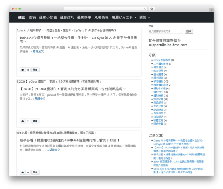The width and height of the screenshot is (223, 189).
Task: Click the support@aidaidme.com email text
Action: point(168,45)
